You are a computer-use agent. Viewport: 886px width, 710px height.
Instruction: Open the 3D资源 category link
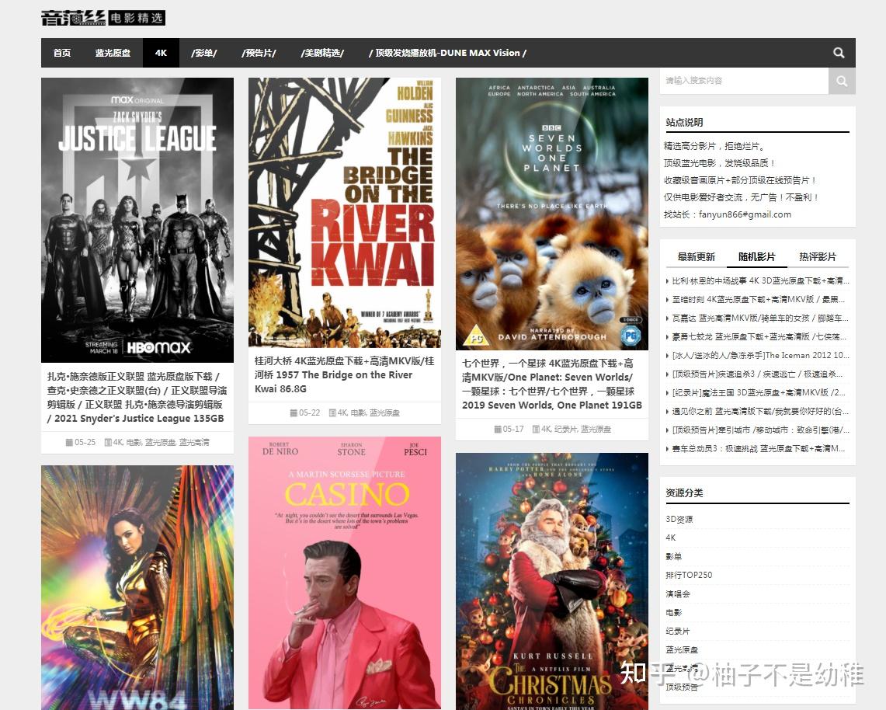coord(679,519)
